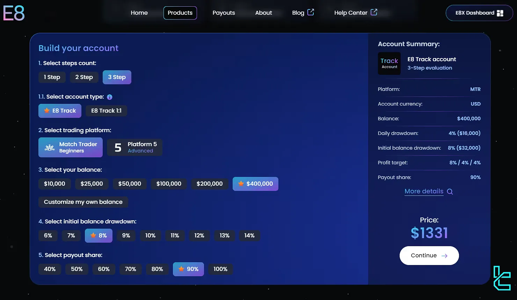Click the 8% / 4% / 4% profit target
The image size is (517, 300).
465,163
